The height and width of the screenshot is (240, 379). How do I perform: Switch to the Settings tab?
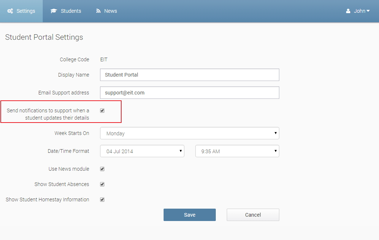(x=21, y=11)
